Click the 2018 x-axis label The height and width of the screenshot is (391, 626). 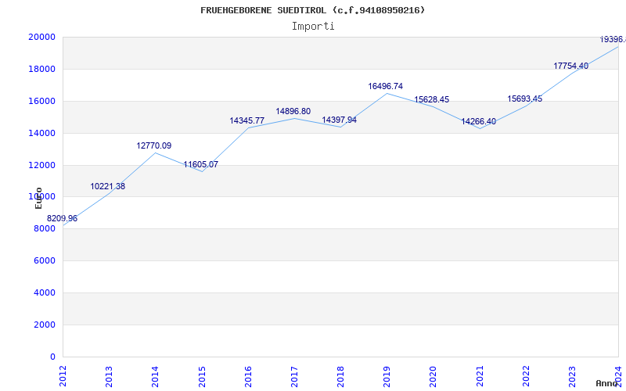coord(340,376)
